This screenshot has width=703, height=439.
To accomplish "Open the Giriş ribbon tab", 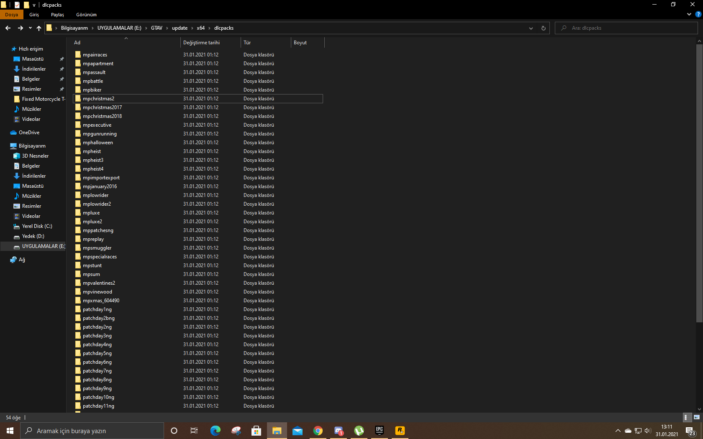I will click(x=34, y=15).
